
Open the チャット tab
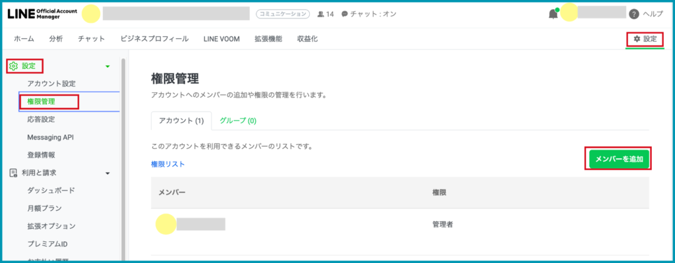(x=91, y=39)
